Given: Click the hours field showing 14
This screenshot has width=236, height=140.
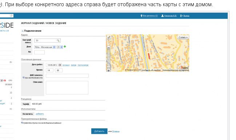Looking at the screenshot, I should pyautogui.click(x=49, y=70).
